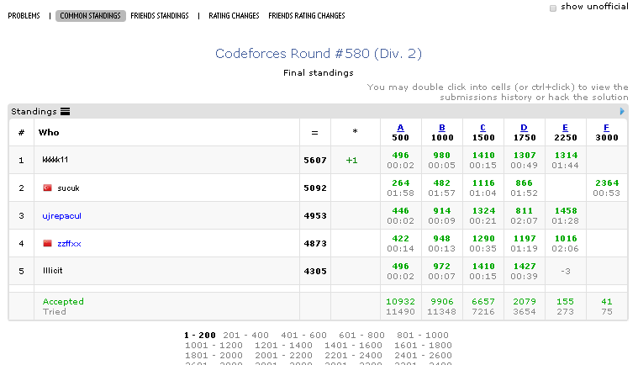This screenshot has width=638, height=365.
Task: Click accepted count 41 for problem F
Action: tap(607, 302)
